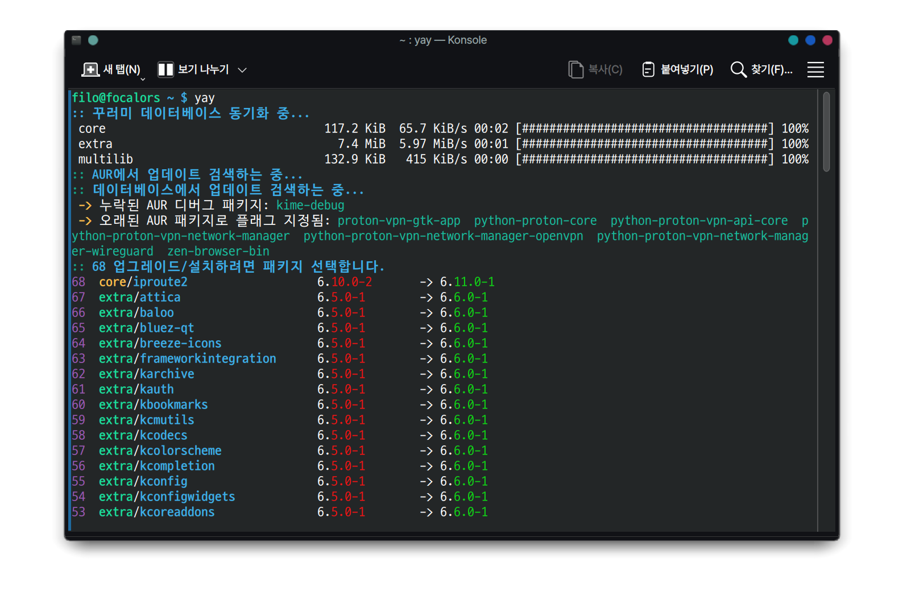The image size is (903, 613).
Task: Open the split view chevron dropdown
Action: 242,70
